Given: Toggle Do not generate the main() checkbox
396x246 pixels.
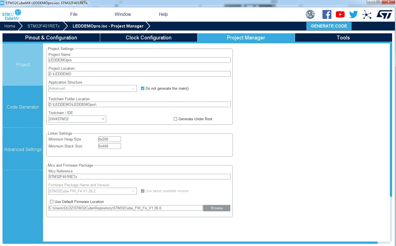Looking at the screenshot, I should point(143,88).
